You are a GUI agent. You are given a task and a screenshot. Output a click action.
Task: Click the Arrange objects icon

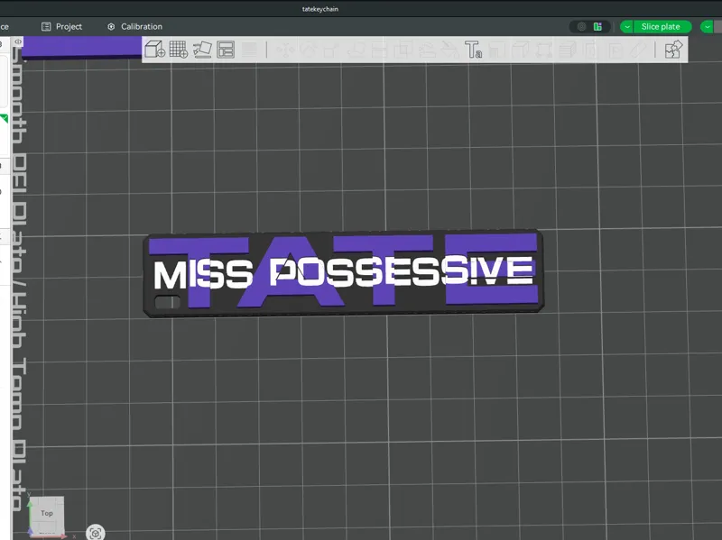coord(226,50)
